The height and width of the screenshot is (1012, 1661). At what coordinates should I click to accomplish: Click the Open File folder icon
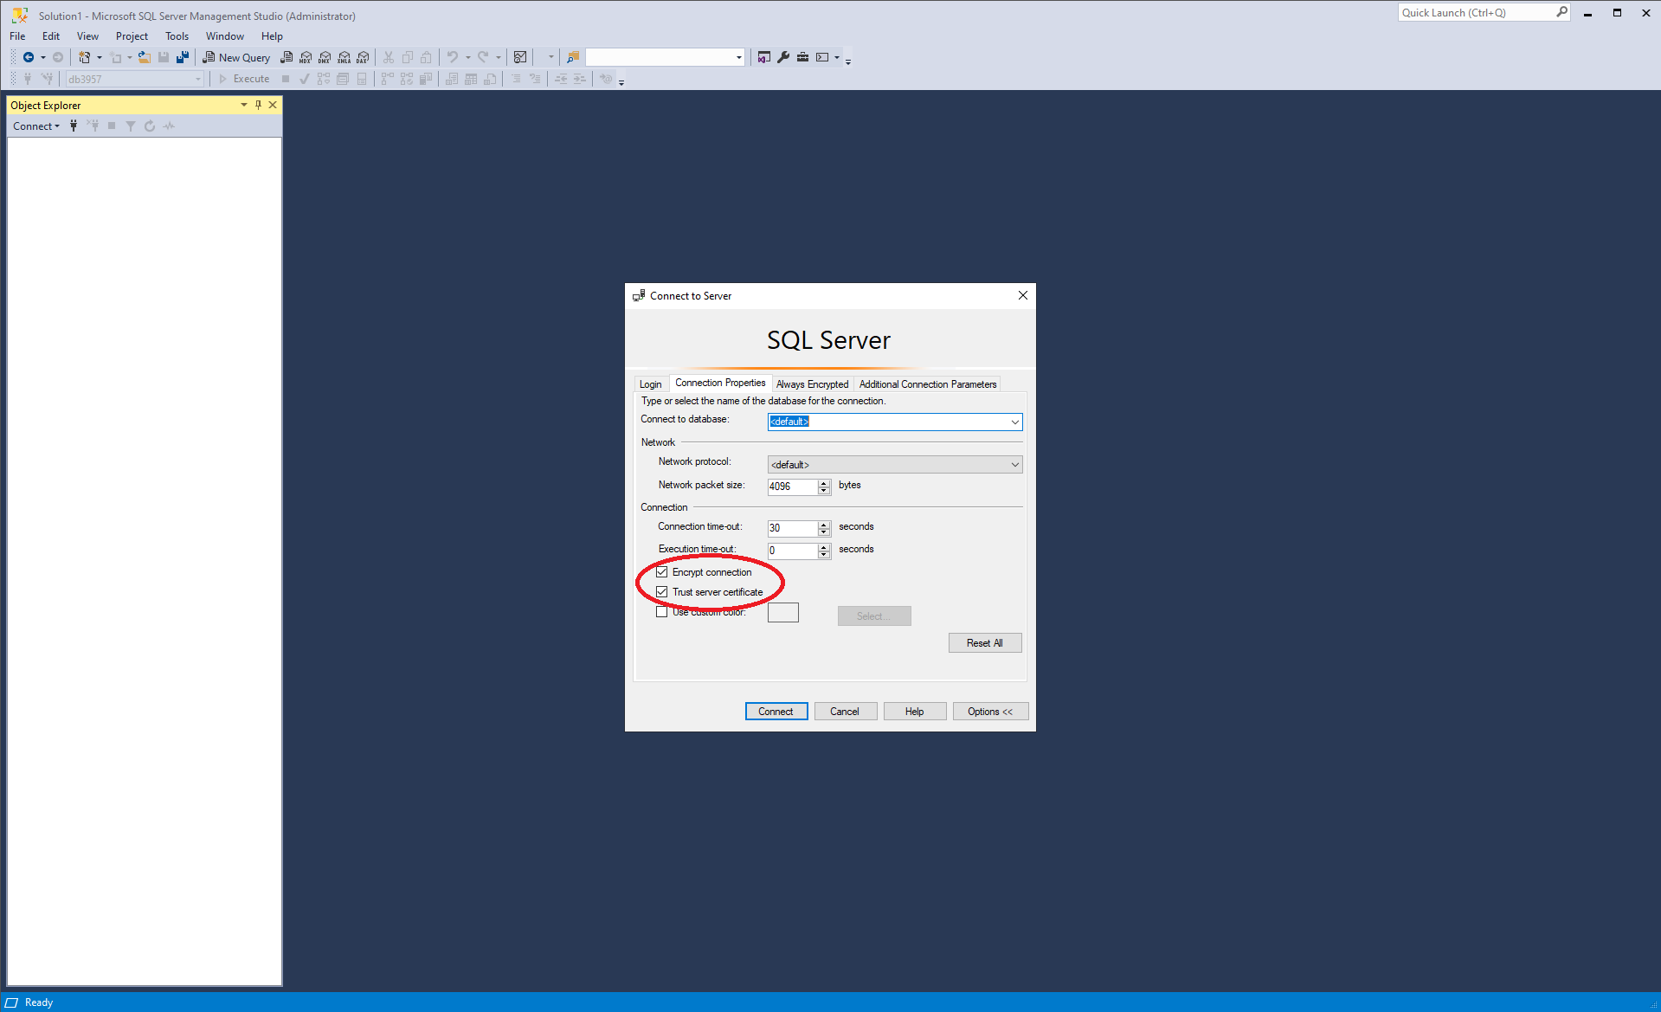pos(145,57)
